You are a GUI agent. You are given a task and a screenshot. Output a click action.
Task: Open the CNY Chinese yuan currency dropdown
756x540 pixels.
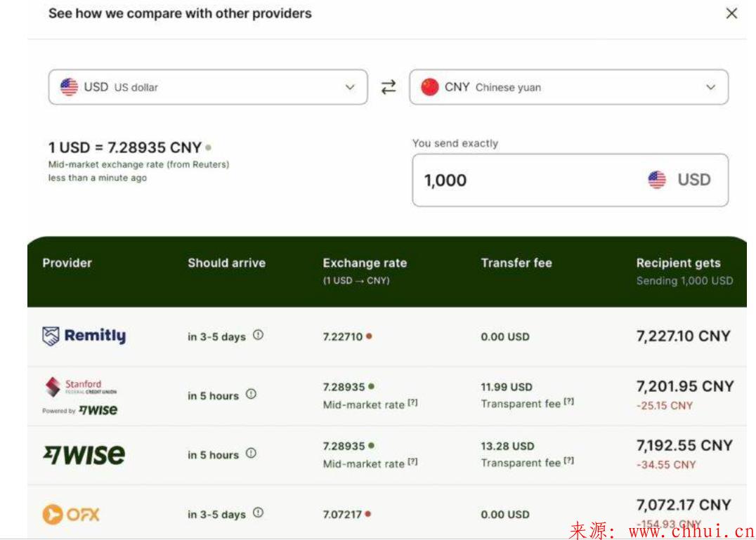click(x=569, y=87)
